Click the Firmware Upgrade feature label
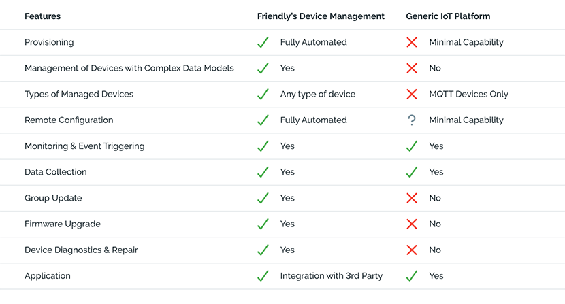This screenshot has width=565, height=304. pyautogui.click(x=63, y=224)
